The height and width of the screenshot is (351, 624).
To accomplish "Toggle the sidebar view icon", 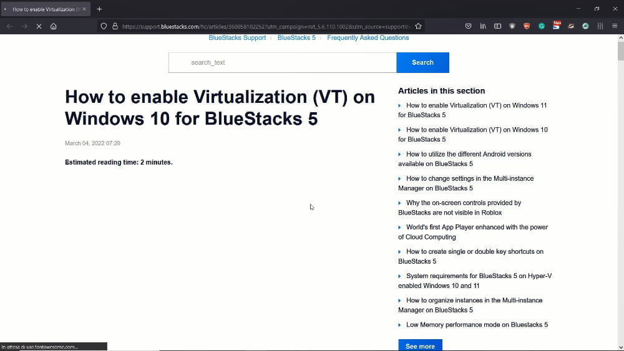I will pyautogui.click(x=497, y=26).
